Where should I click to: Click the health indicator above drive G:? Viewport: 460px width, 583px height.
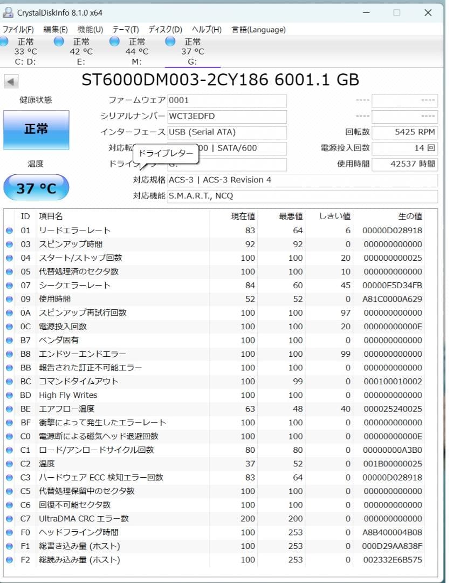click(x=170, y=41)
